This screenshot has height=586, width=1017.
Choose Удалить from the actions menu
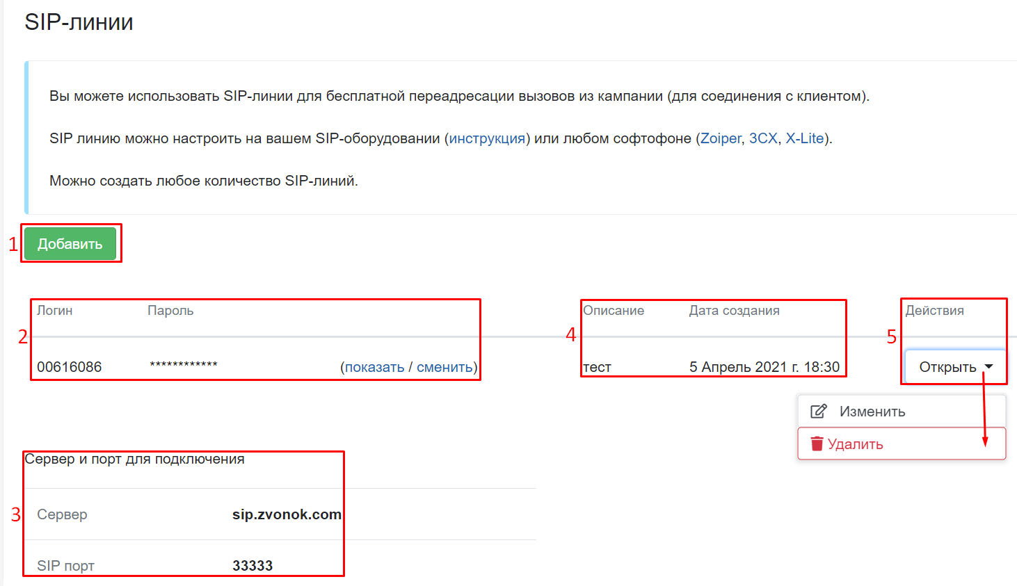[902, 443]
